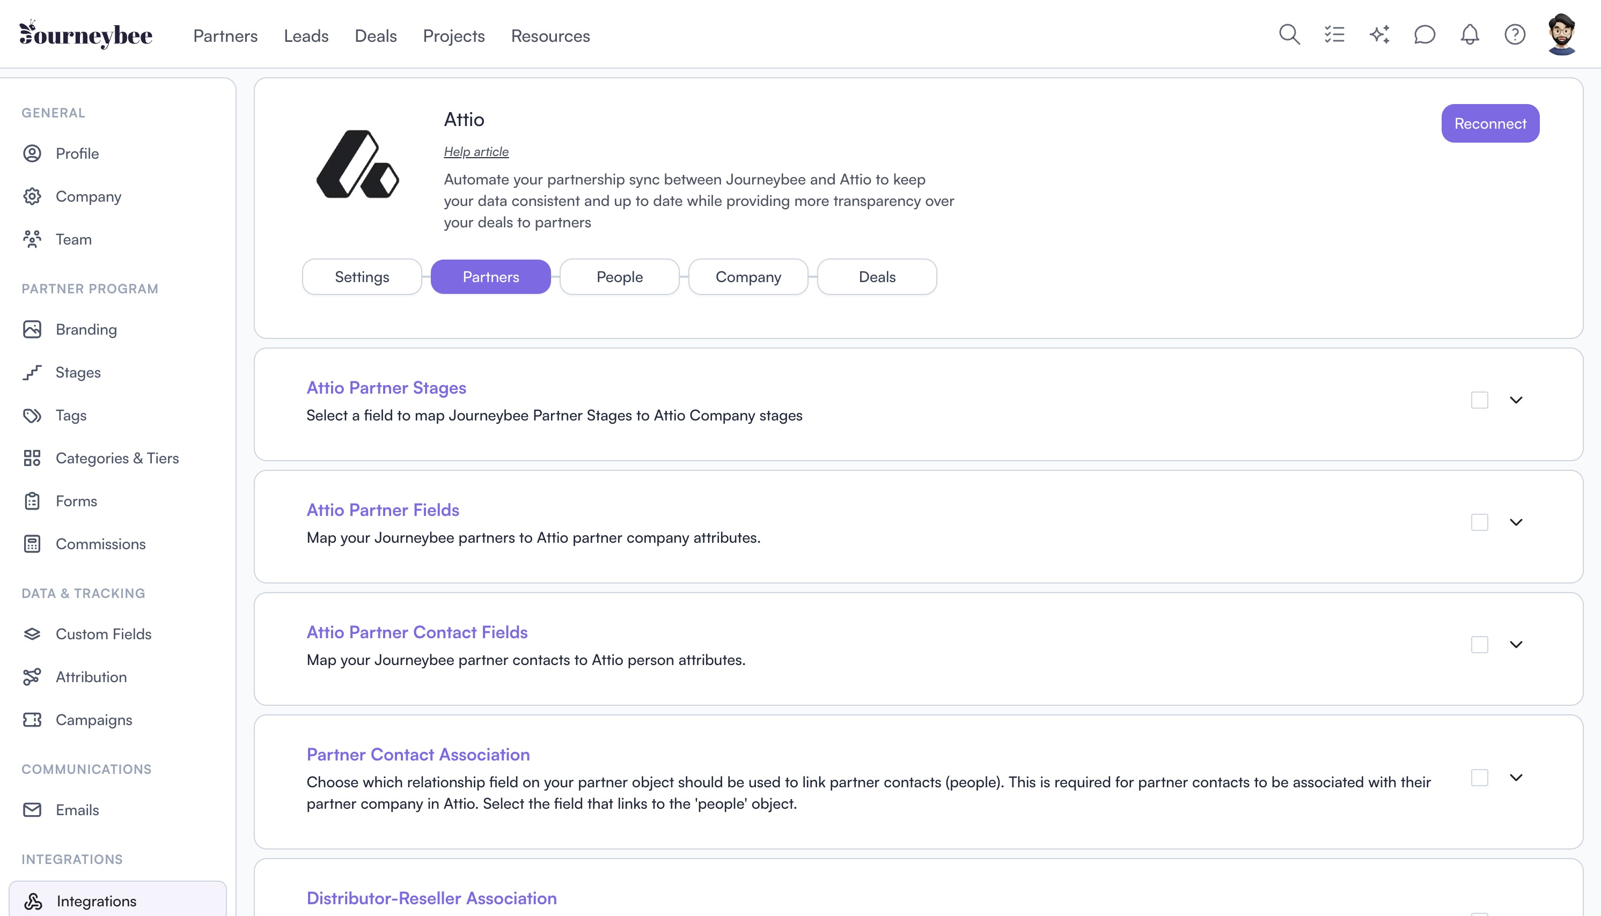The height and width of the screenshot is (916, 1601).
Task: Expand the Attio Partner Fields section
Action: [1516, 522]
